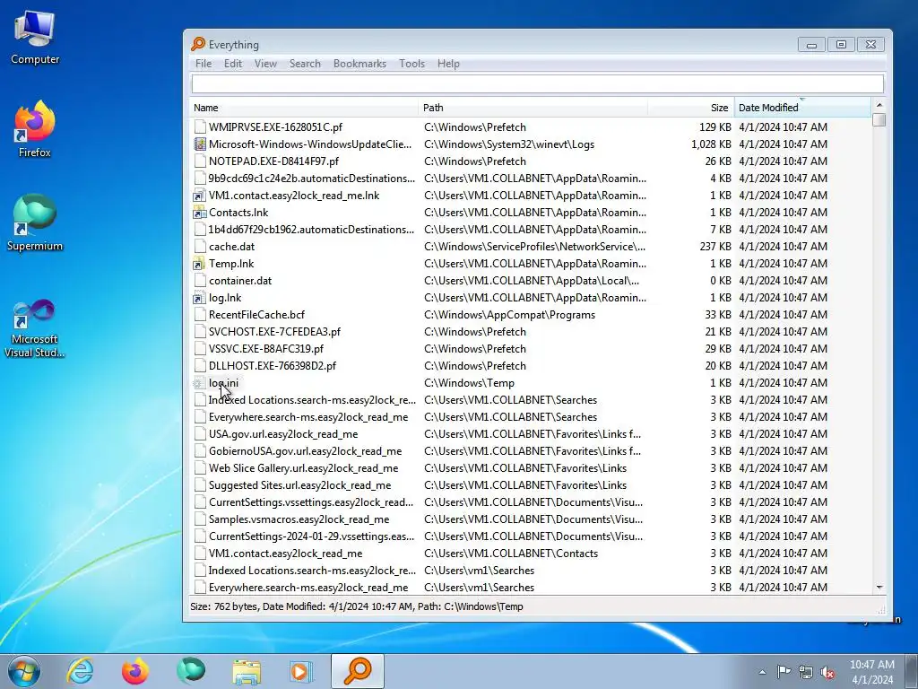
Task: Click the Everything magnifier title bar icon
Action: coord(198,44)
